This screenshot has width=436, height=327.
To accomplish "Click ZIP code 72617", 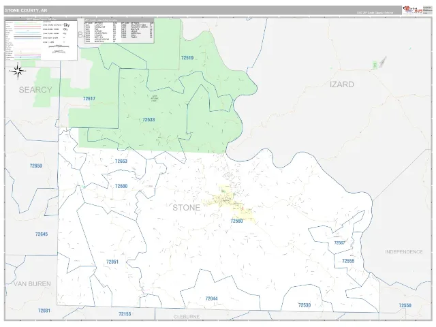I will 89,99.
